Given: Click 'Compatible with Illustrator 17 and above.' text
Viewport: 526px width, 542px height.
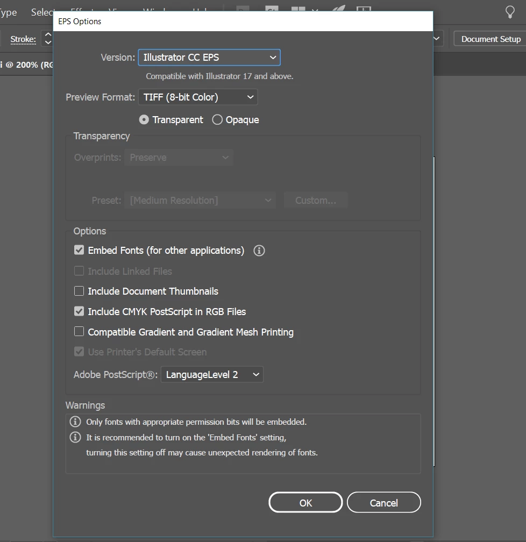Looking at the screenshot, I should click(x=219, y=76).
